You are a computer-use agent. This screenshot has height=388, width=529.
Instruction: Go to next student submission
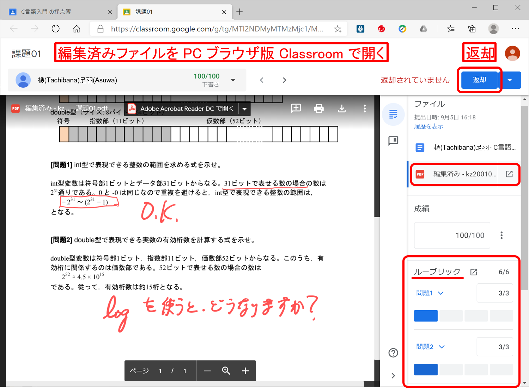284,80
